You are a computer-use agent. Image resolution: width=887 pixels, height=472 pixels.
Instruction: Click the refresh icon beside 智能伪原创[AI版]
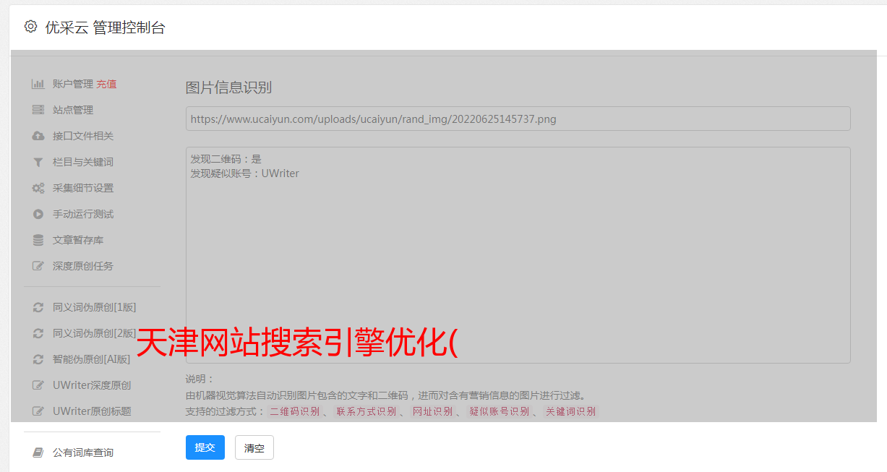click(38, 359)
